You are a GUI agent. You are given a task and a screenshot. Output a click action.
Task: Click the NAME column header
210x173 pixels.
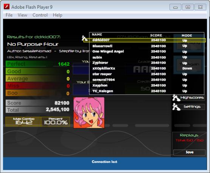[x=97, y=34]
